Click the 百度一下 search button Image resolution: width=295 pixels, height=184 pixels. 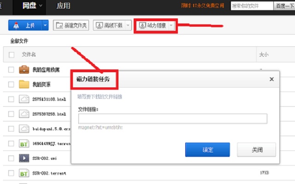(x=284, y=6)
